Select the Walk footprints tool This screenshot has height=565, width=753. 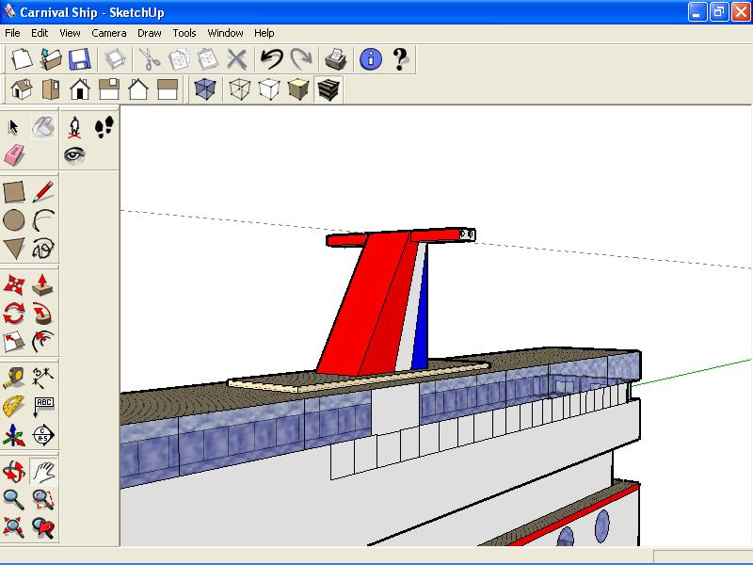104,127
